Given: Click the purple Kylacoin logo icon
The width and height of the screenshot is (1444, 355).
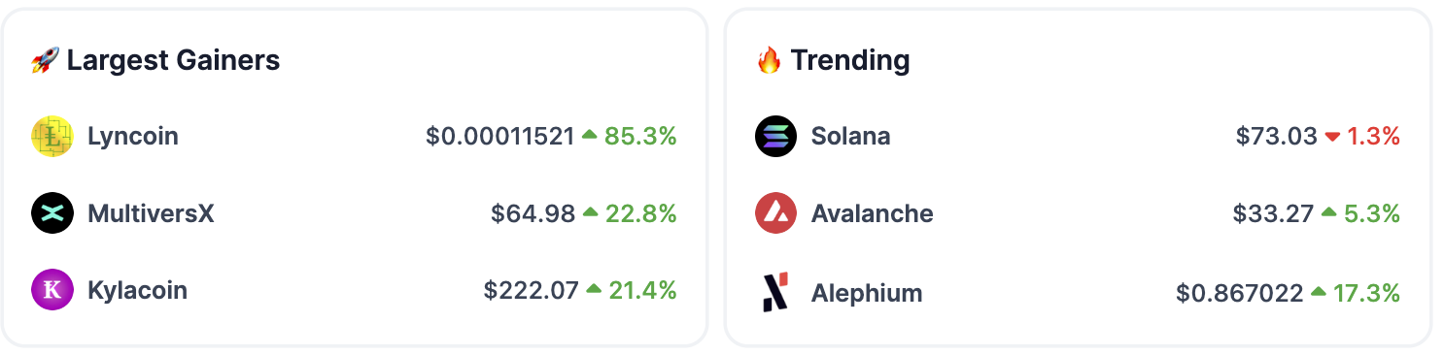Looking at the screenshot, I should pos(52,290).
